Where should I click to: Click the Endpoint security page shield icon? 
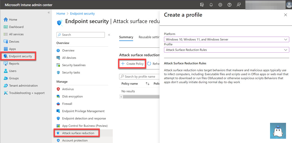59,23
